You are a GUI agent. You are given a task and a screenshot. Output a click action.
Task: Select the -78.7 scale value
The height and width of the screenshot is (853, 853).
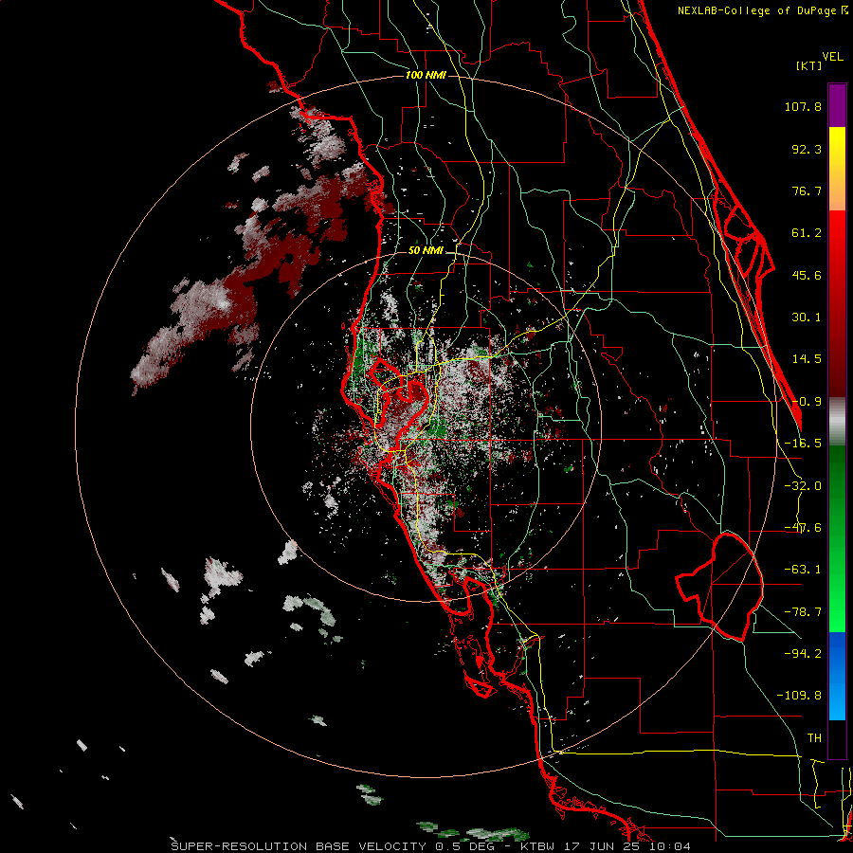(x=803, y=612)
